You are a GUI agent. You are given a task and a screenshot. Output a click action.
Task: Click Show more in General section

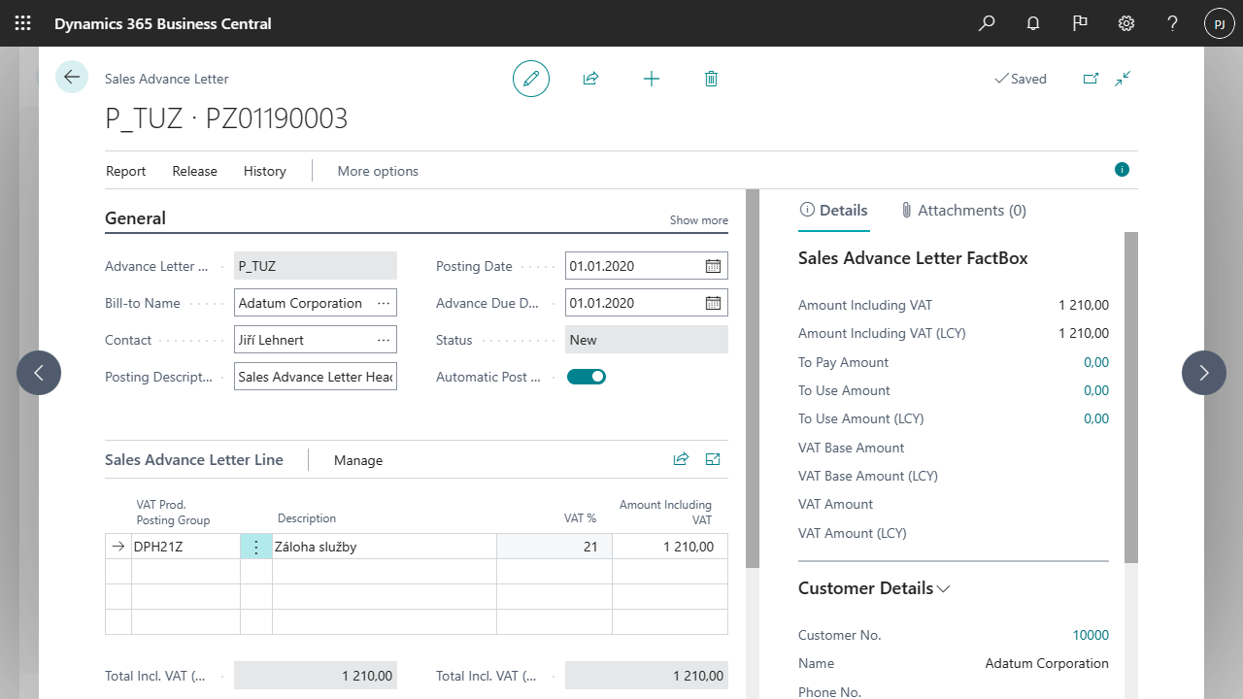tap(699, 220)
